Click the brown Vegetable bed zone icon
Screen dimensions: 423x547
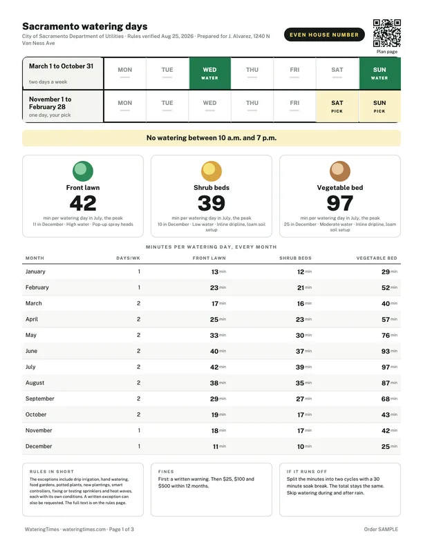tap(340, 171)
